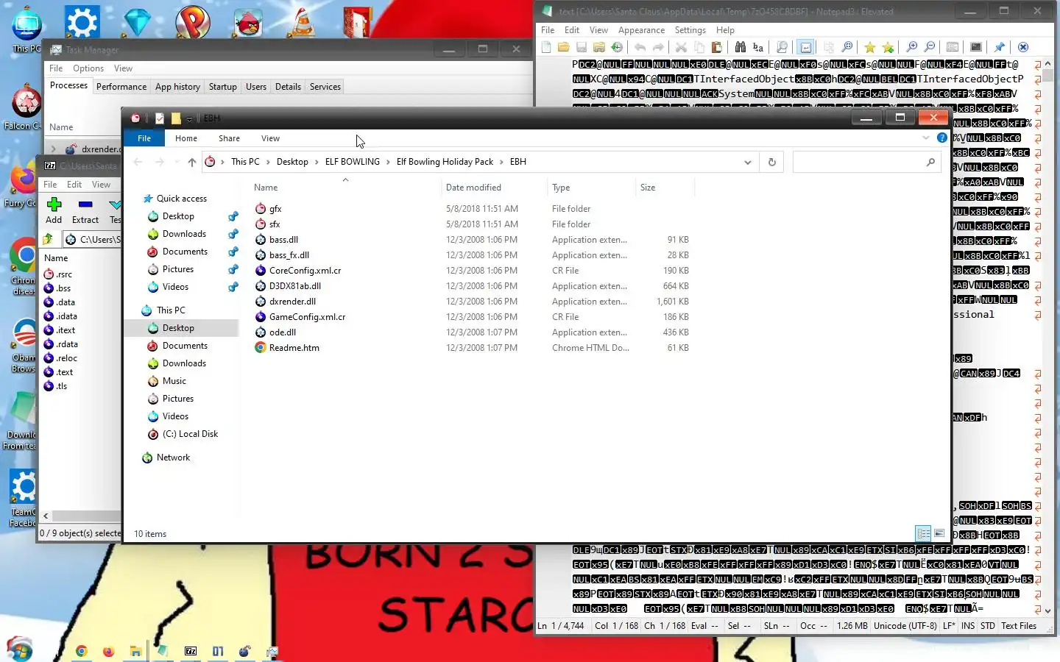Toggle STD mode in Notepad3 status bar

tap(988, 626)
